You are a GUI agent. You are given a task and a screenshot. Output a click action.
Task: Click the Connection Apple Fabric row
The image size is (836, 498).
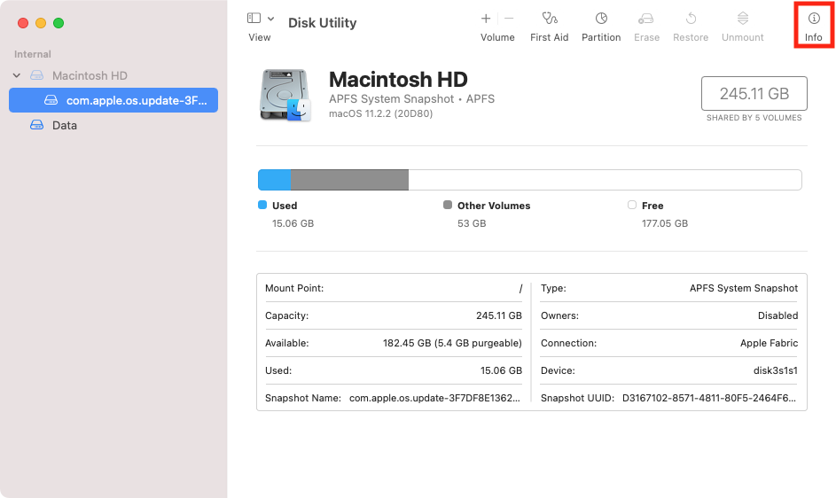pyautogui.click(x=669, y=343)
